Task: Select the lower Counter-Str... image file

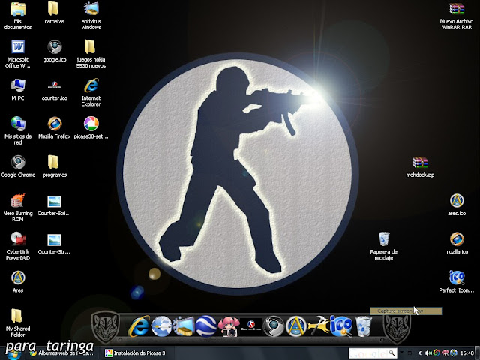Action: pos(54,243)
